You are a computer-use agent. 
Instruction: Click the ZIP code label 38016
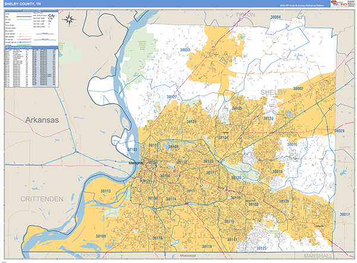(x=292, y=144)
